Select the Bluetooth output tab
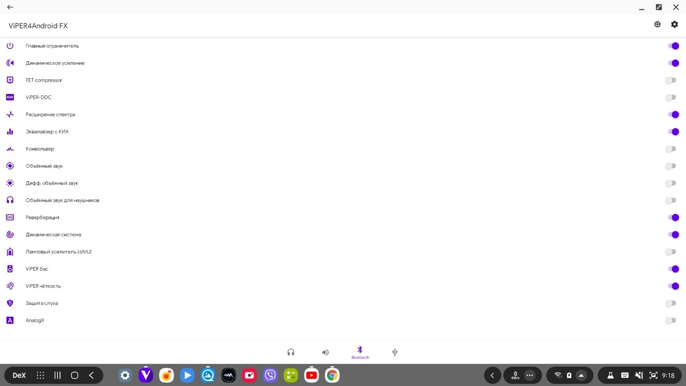The height and width of the screenshot is (386, 686). [x=360, y=352]
